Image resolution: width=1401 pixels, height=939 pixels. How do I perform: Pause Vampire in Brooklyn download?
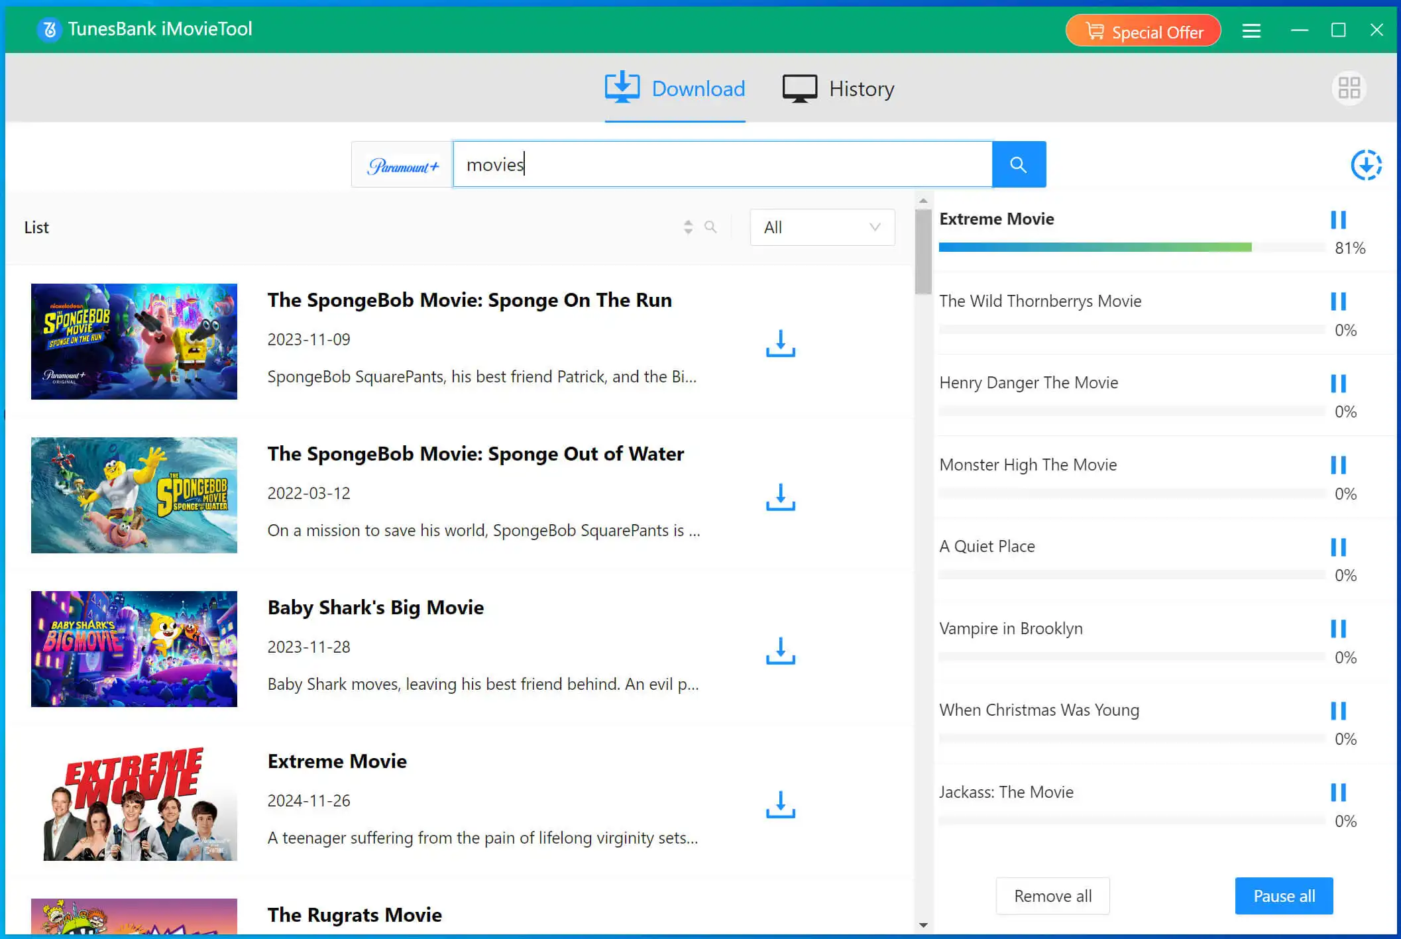tap(1338, 629)
